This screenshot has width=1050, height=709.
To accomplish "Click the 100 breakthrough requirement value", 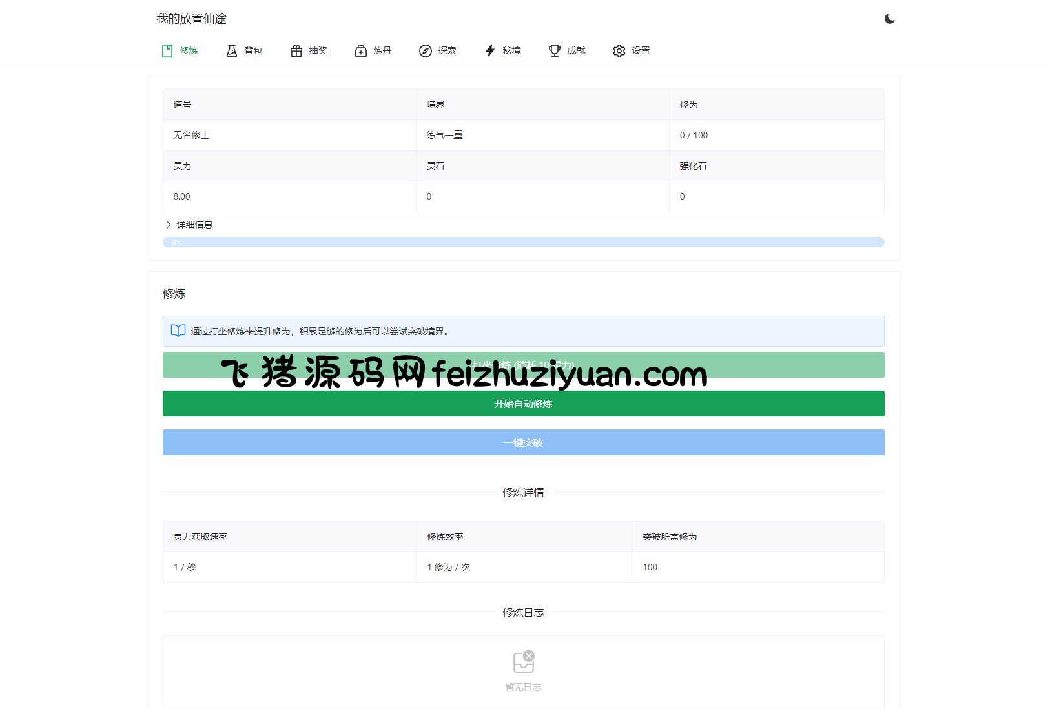I will [x=650, y=567].
